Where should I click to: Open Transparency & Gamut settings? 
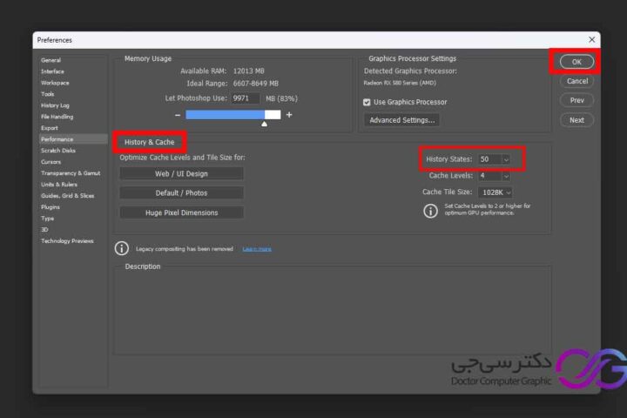(x=71, y=173)
